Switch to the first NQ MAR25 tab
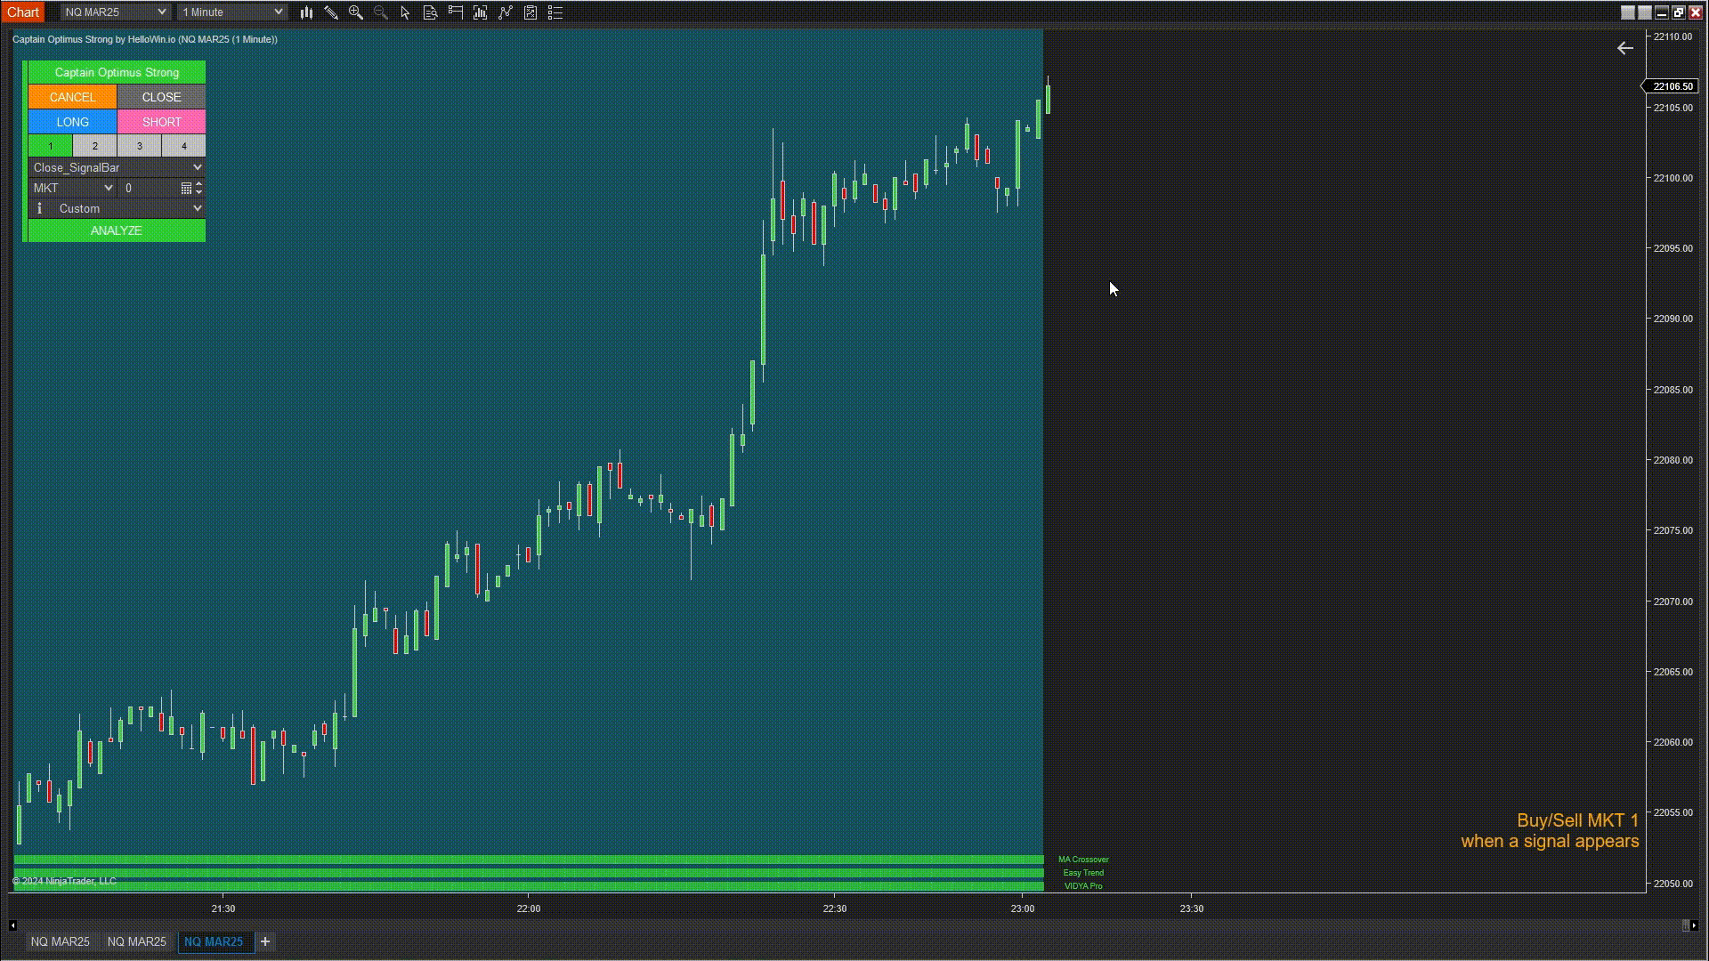 click(x=60, y=941)
